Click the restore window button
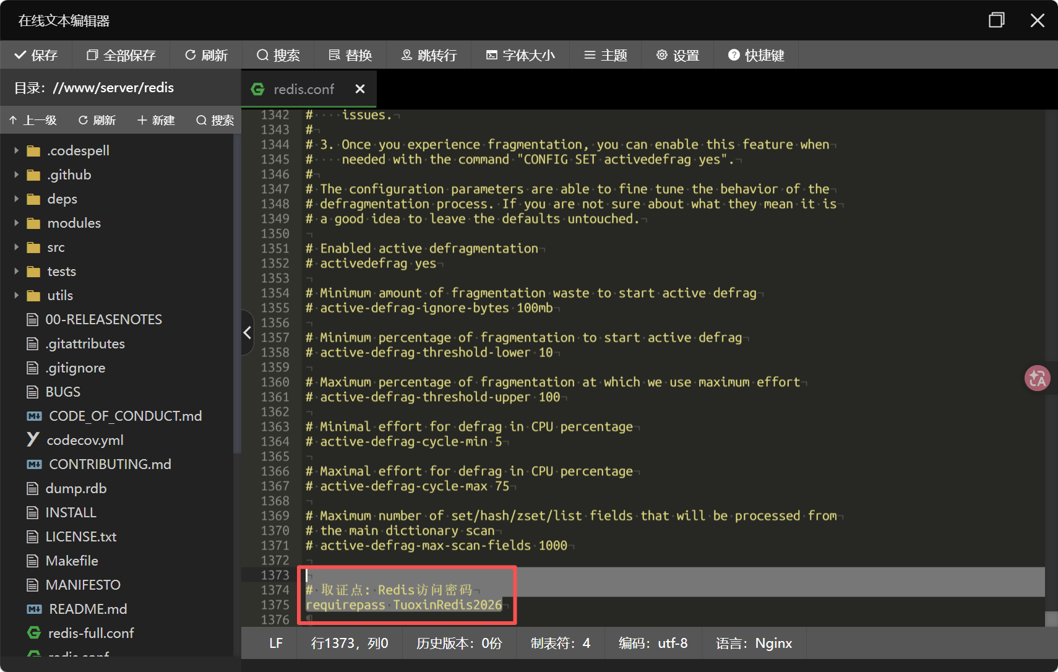Screen dimensions: 1058x672 [996, 20]
